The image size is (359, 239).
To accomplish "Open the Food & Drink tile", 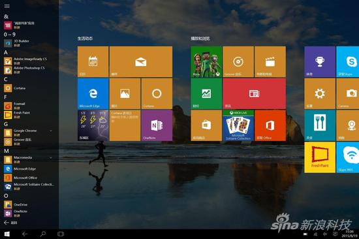I will [x=320, y=125].
